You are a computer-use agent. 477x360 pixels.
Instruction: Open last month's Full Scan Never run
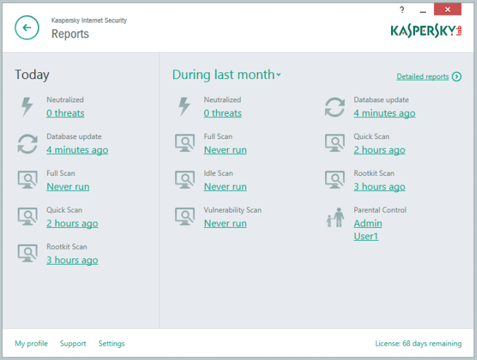tap(225, 150)
